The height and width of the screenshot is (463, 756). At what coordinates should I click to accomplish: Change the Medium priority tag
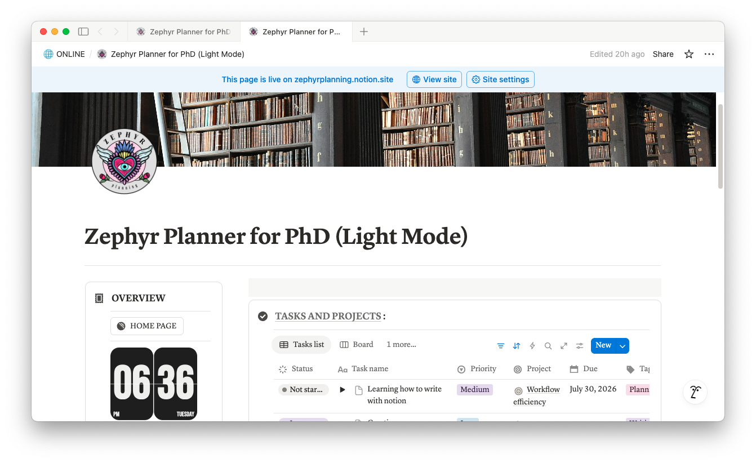pyautogui.click(x=475, y=390)
